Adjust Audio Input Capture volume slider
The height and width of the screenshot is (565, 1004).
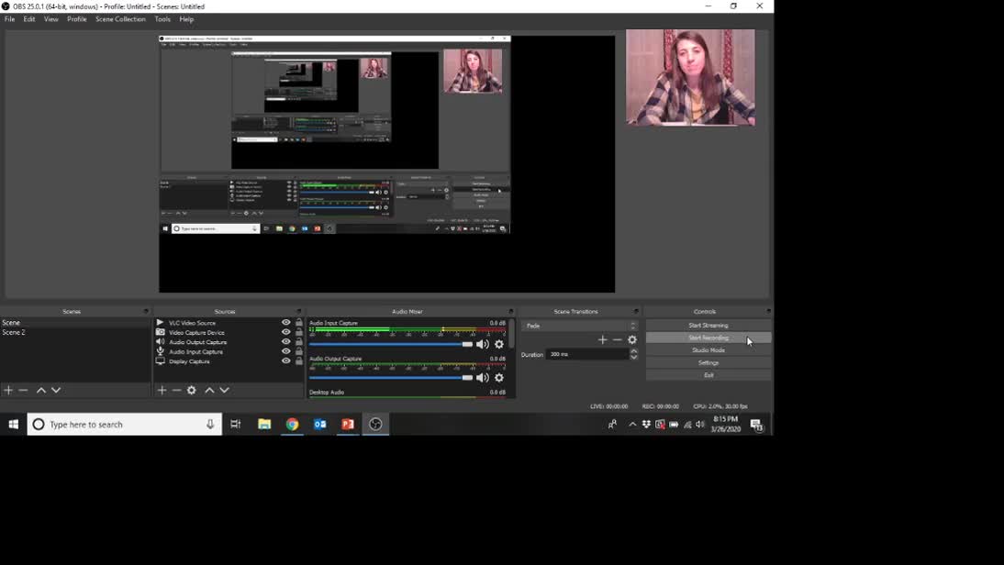coord(391,344)
